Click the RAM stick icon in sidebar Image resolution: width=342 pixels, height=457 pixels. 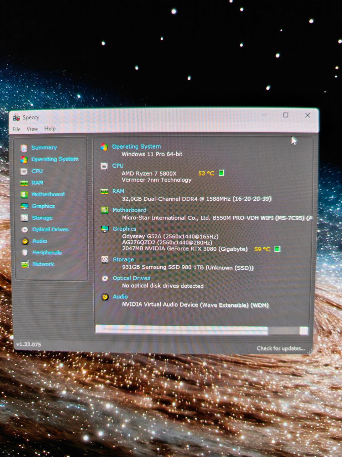24,183
